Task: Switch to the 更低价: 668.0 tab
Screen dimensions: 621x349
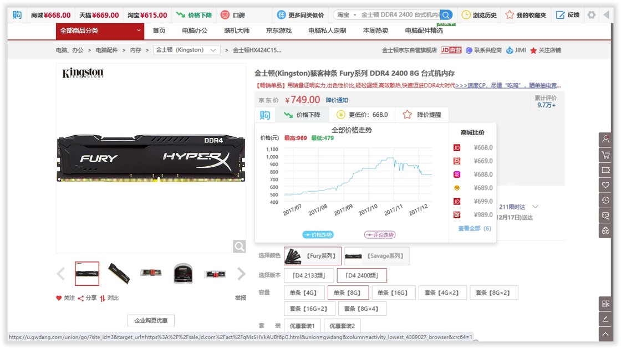Action: pos(362,115)
